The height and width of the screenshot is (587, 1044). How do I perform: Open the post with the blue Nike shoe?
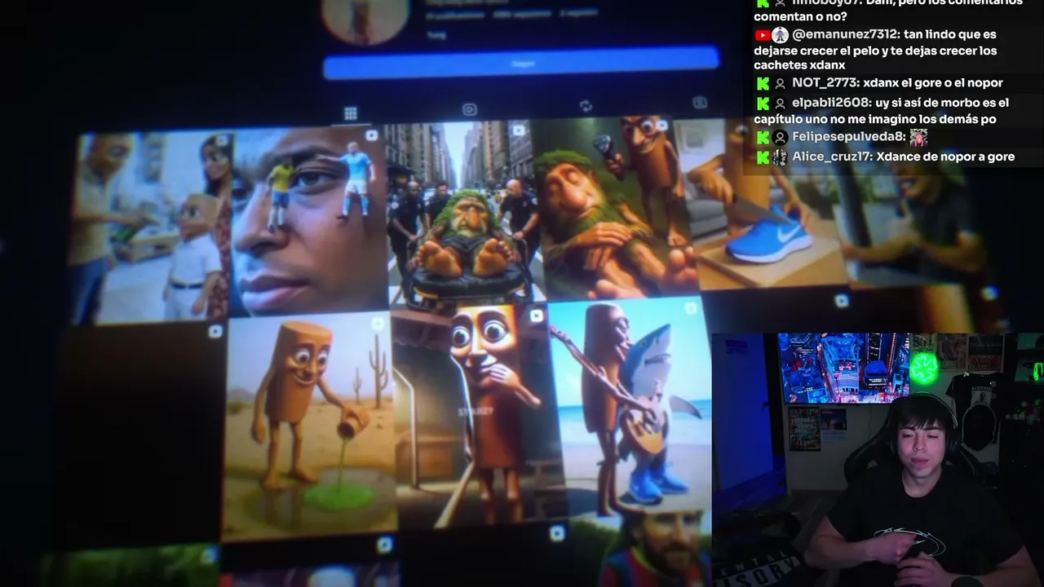[765, 202]
